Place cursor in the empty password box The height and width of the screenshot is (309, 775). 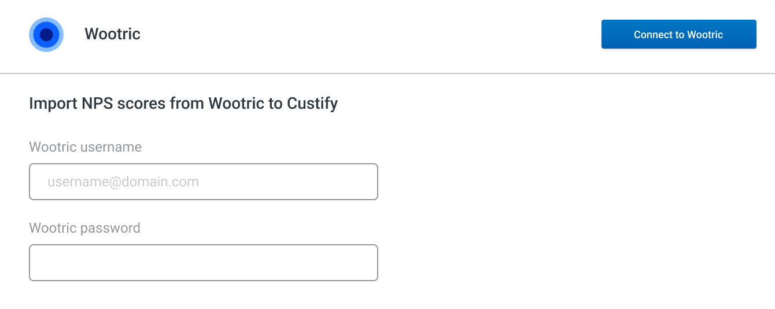[x=204, y=263]
